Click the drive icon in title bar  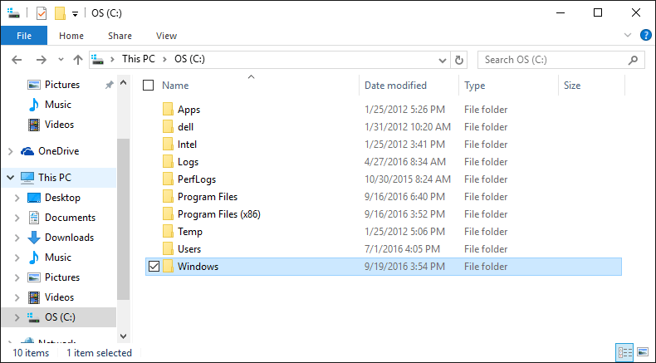(x=14, y=13)
